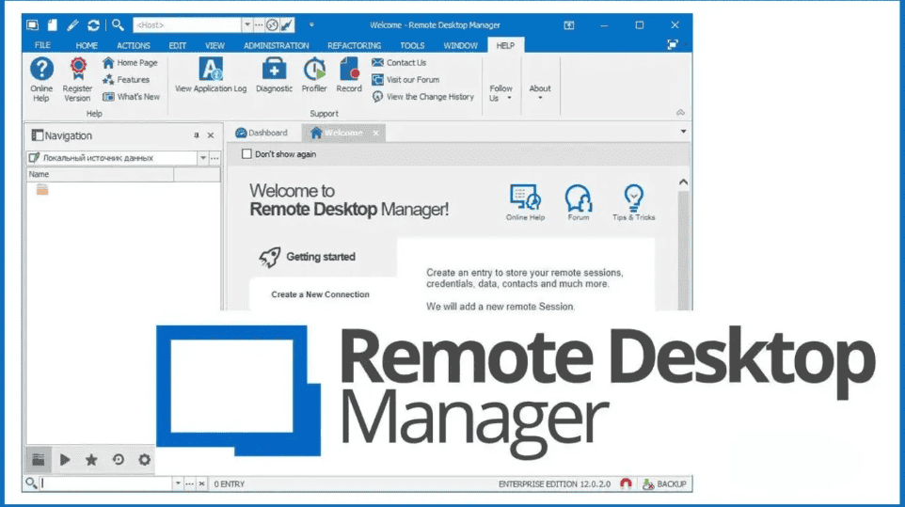
Task: Check the Don't show again box
Action: pos(247,154)
